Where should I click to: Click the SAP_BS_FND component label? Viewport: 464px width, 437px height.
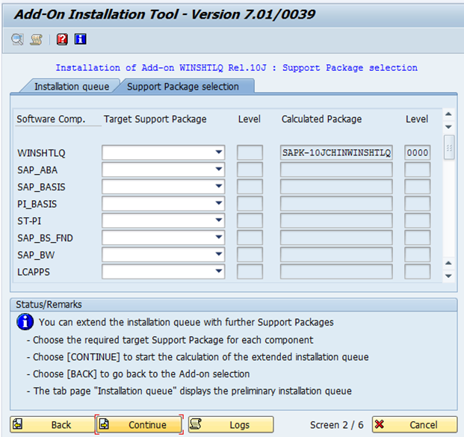click(45, 238)
